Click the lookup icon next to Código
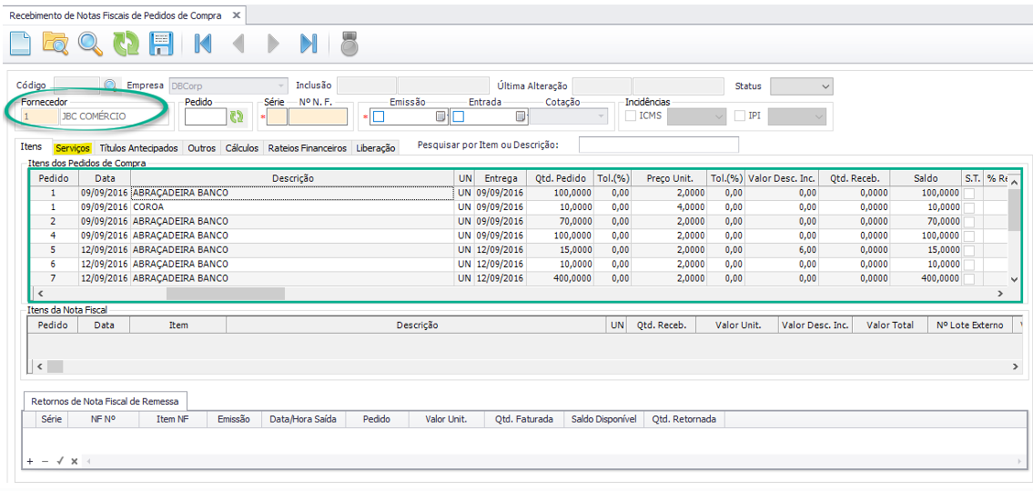The height and width of the screenshot is (491, 1033). 110,85
